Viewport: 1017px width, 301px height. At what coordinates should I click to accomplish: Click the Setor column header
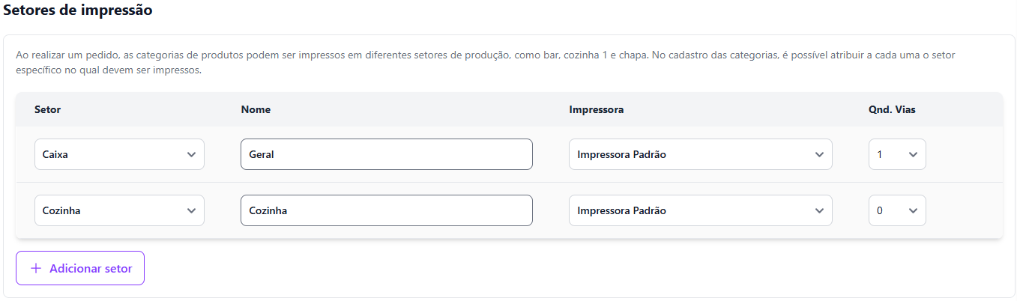(48, 110)
